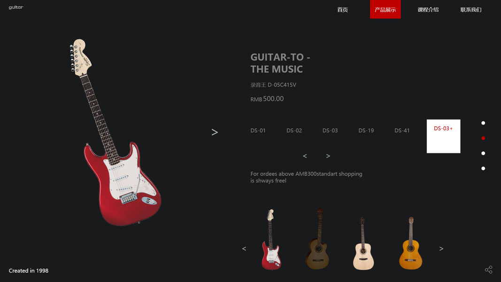Open the 产品展示 menu tab
This screenshot has width=501, height=282.
point(385,9)
